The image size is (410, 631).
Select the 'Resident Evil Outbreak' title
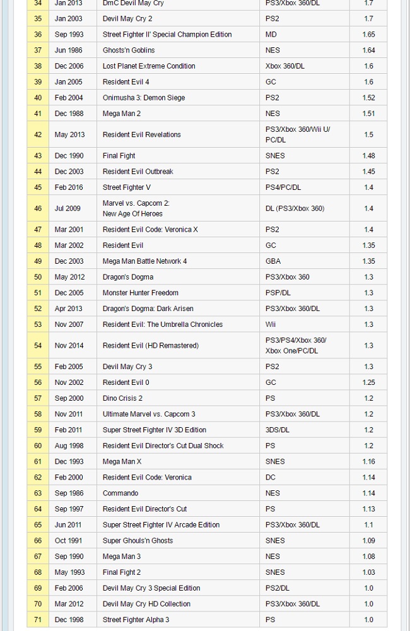click(x=138, y=172)
